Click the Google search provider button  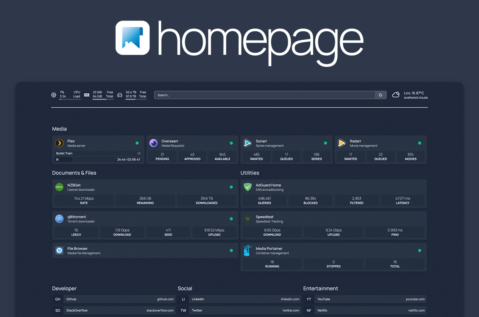(381, 95)
